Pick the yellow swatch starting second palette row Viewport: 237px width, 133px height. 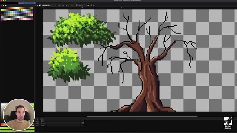[1, 10]
